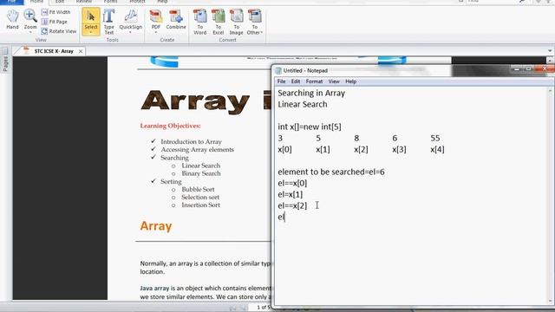Click 'Accessing Array elements' in PDF

197,150
